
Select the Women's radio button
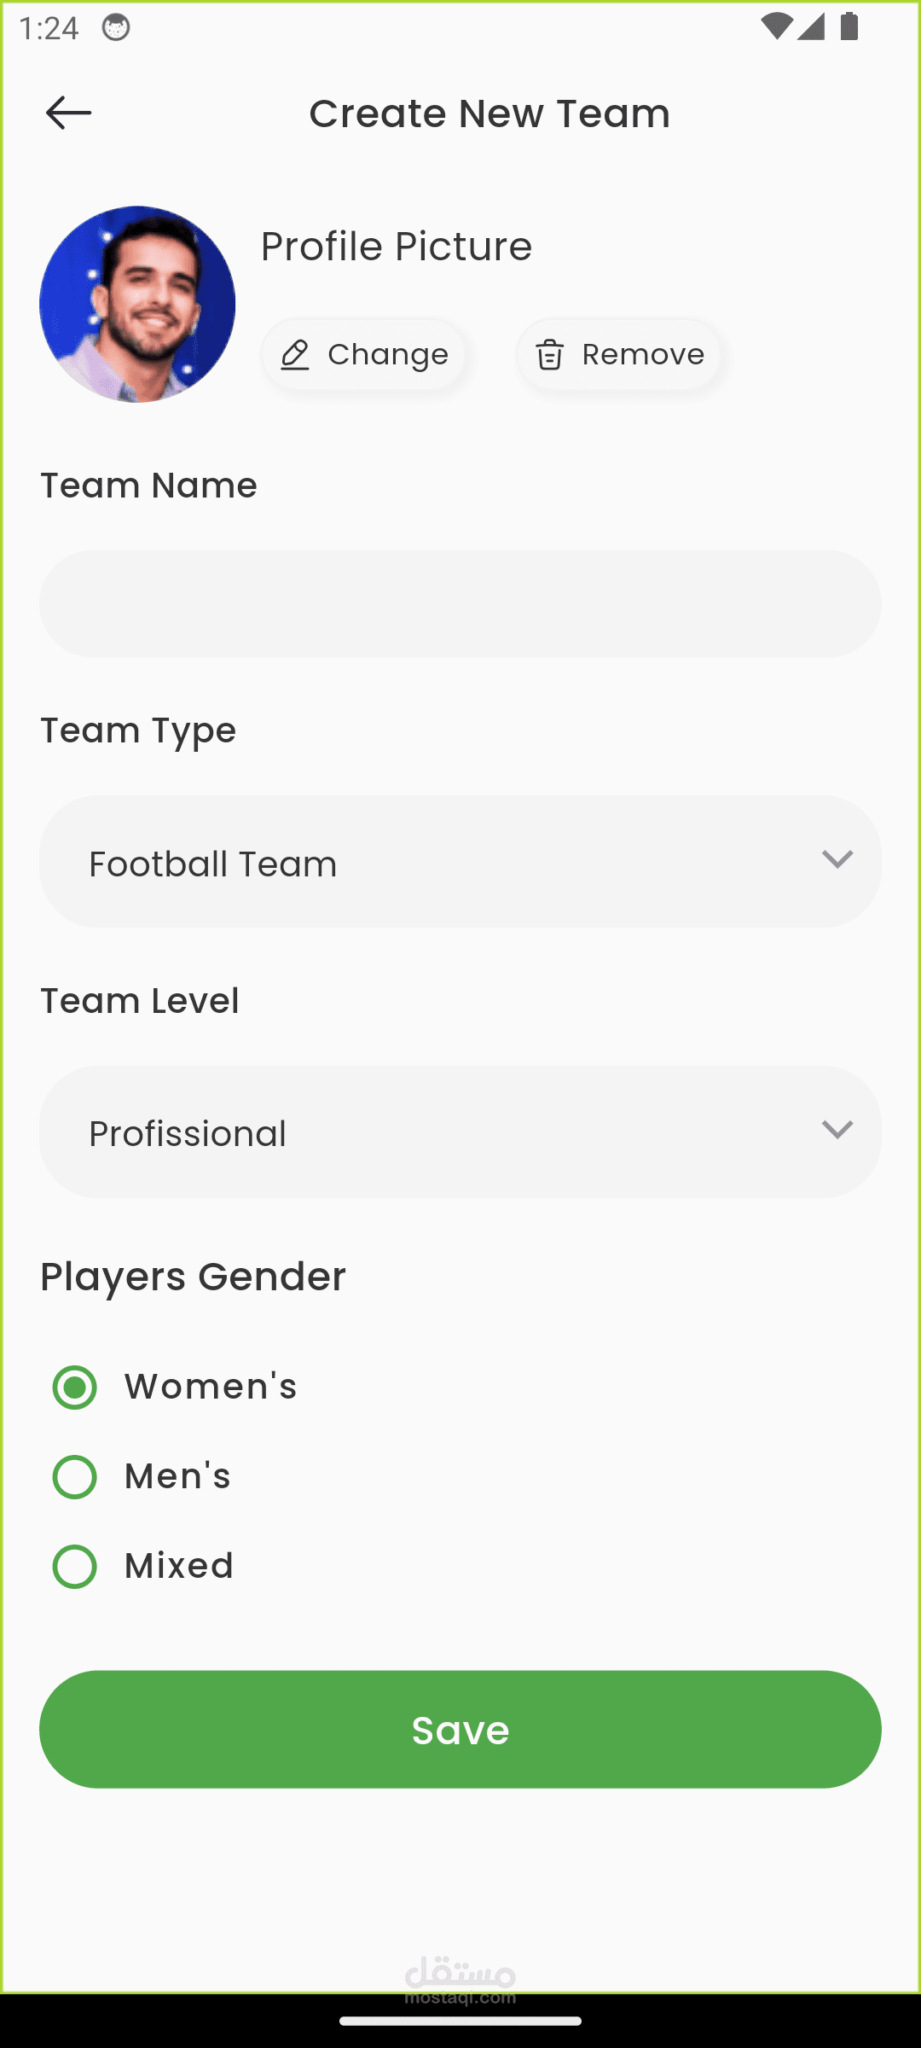pos(75,1388)
